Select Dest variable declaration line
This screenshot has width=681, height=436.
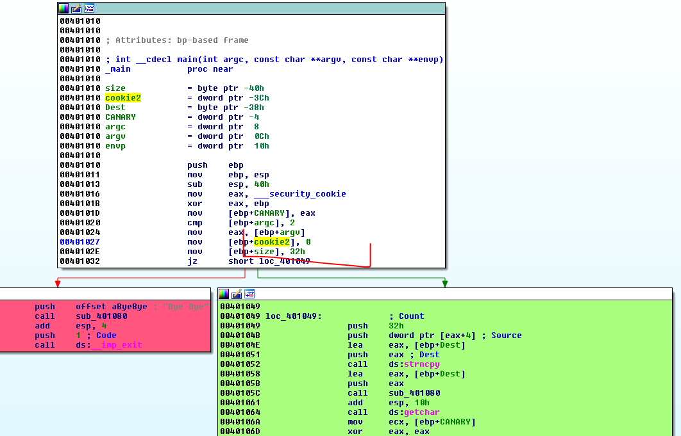115,108
